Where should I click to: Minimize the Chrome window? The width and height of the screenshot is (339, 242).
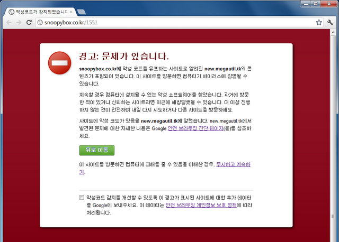pos(306,4)
